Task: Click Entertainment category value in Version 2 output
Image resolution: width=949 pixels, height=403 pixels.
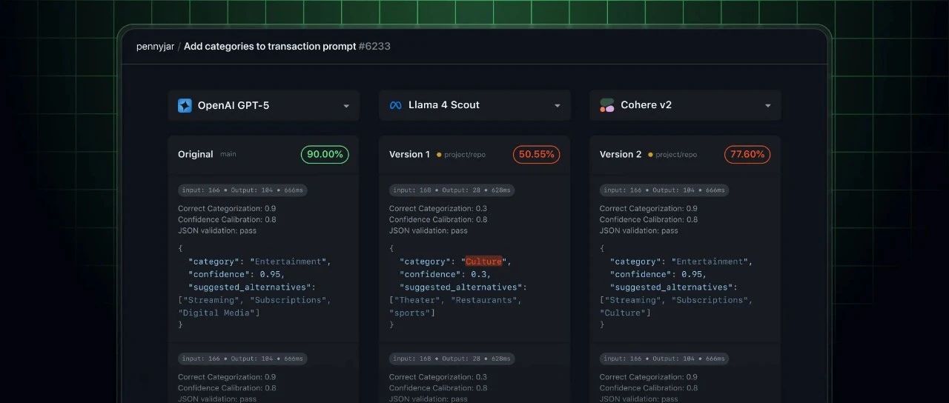Action: (x=711, y=262)
